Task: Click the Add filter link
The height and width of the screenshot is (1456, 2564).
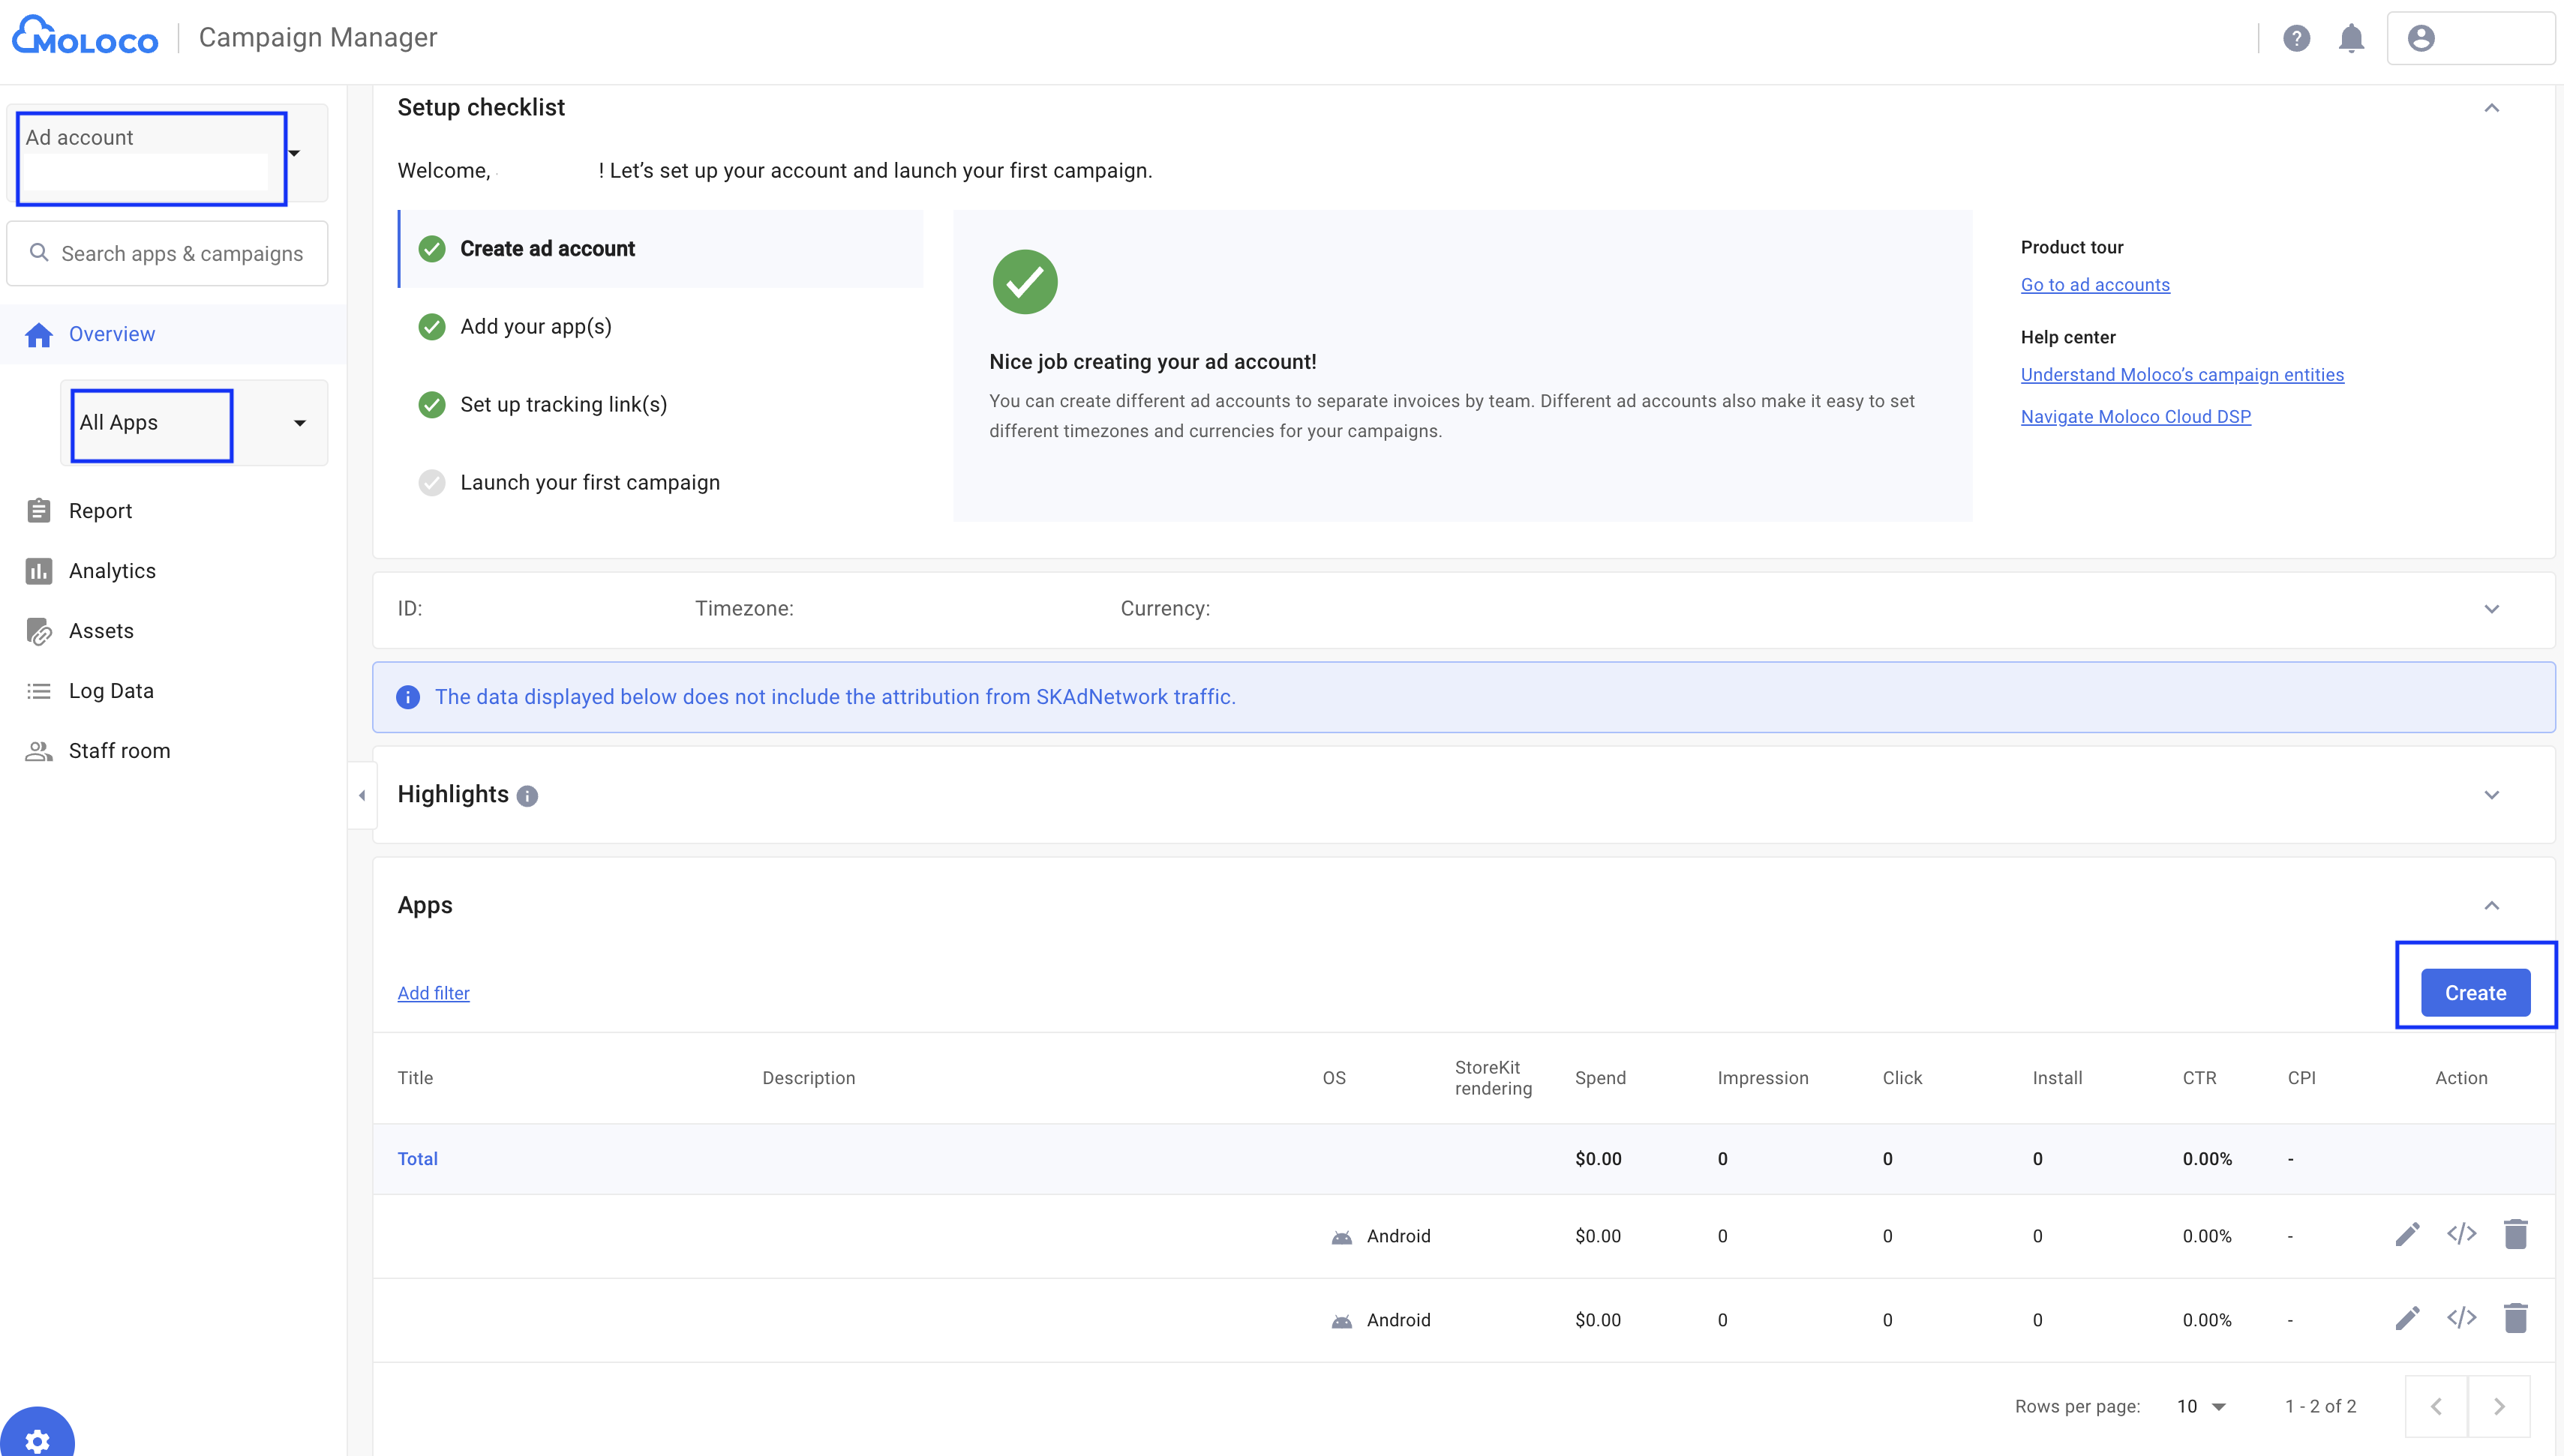Action: [433, 993]
